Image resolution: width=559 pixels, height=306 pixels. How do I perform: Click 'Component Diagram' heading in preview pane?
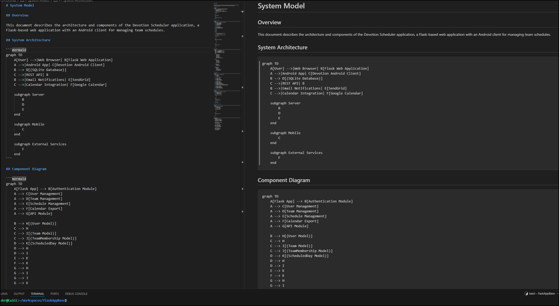click(x=284, y=180)
